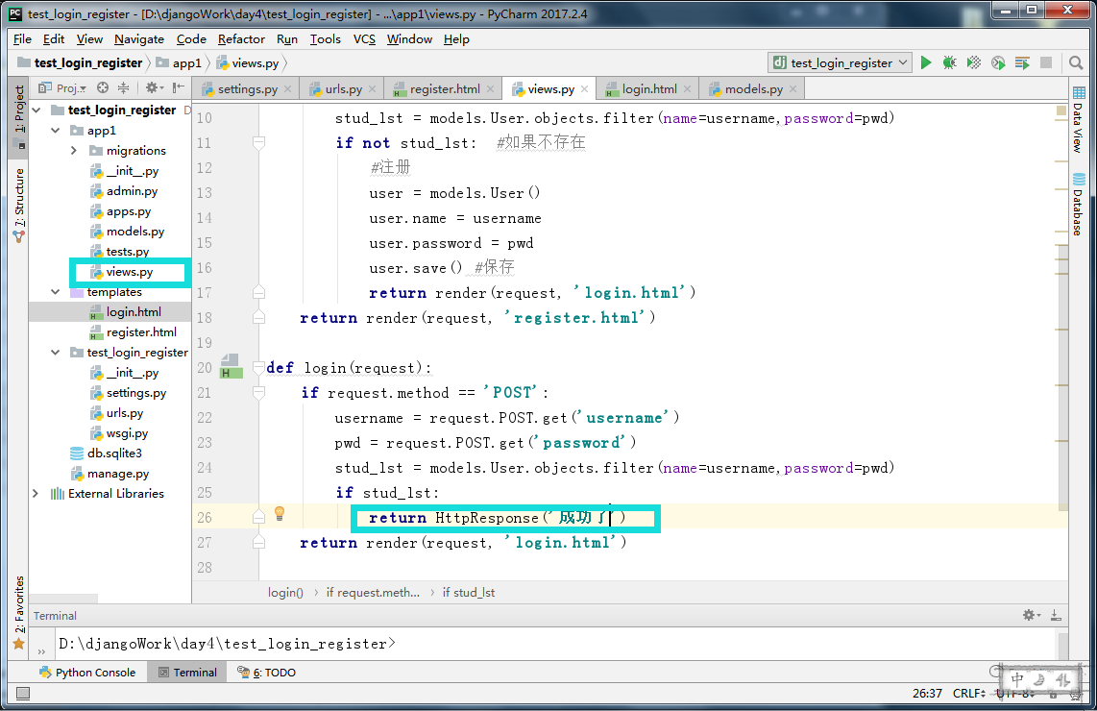Open terminal settings gear icon
This screenshot has height=711, width=1097.
coord(1032,615)
